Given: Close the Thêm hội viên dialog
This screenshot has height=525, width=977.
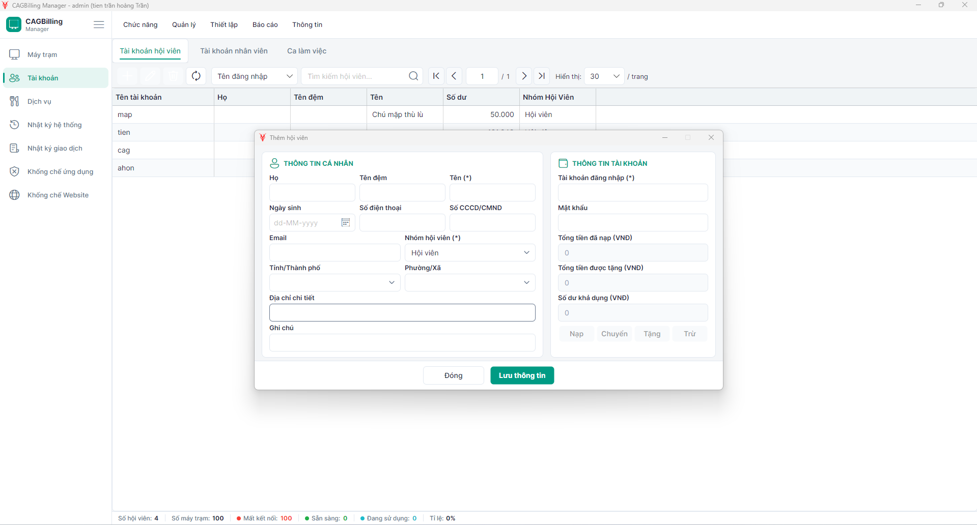Looking at the screenshot, I should click(x=711, y=137).
